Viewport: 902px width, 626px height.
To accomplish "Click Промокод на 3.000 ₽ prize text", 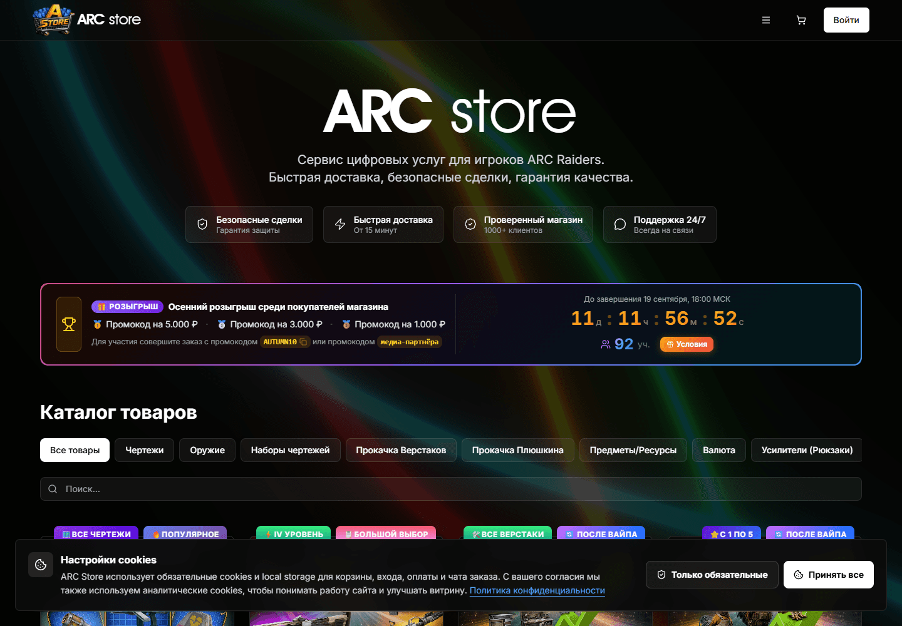I will point(276,324).
